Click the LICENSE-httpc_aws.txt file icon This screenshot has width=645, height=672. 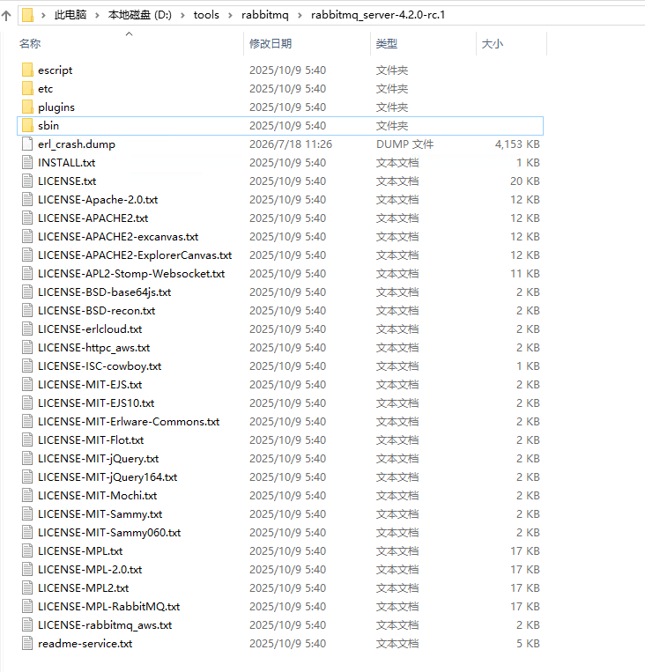point(27,347)
